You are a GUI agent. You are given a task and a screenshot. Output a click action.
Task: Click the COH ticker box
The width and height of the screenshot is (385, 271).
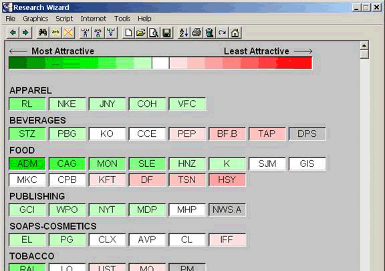(x=147, y=104)
